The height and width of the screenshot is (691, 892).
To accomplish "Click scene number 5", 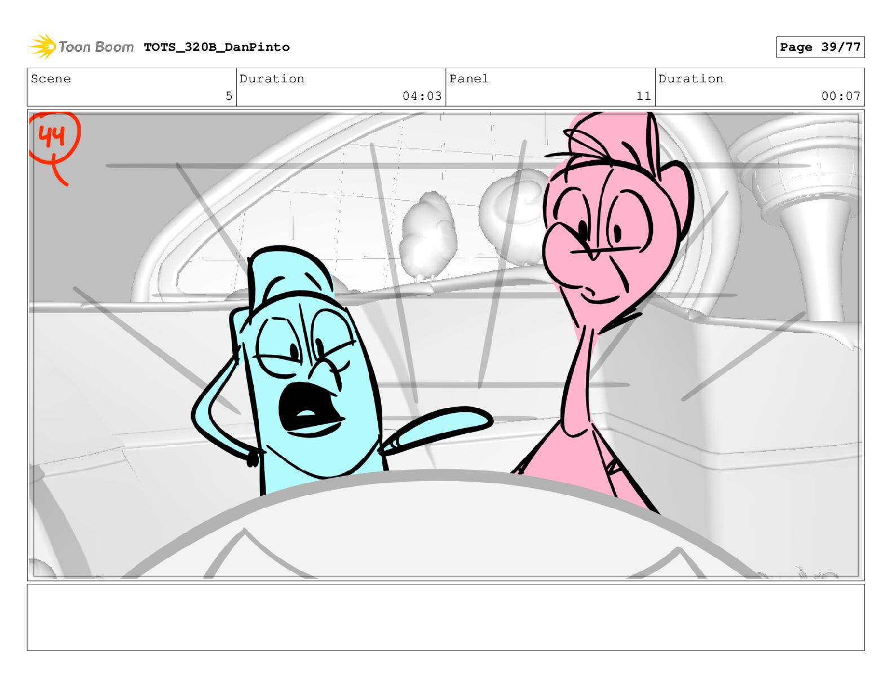I will 228,96.
